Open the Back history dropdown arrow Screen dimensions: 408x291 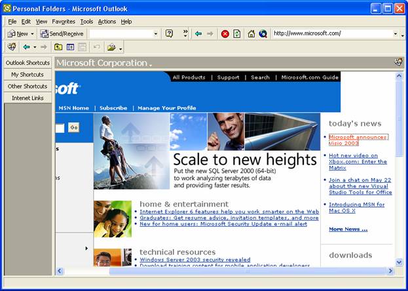click(35, 47)
